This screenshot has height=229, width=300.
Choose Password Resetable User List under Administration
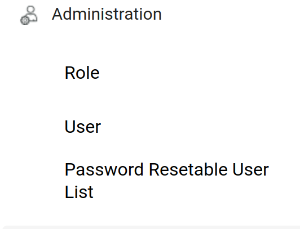167,181
